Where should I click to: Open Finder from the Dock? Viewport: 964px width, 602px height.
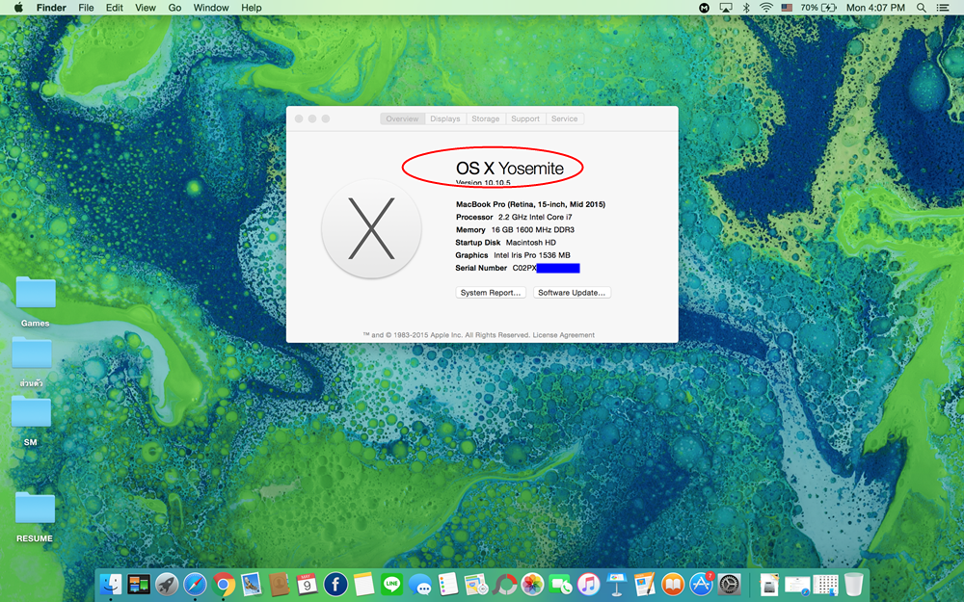(111, 585)
